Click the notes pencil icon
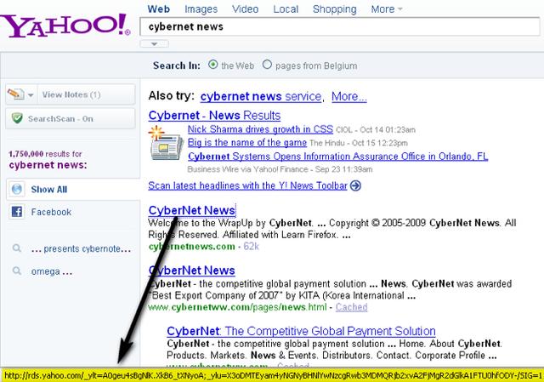The image size is (544, 382). [15, 94]
